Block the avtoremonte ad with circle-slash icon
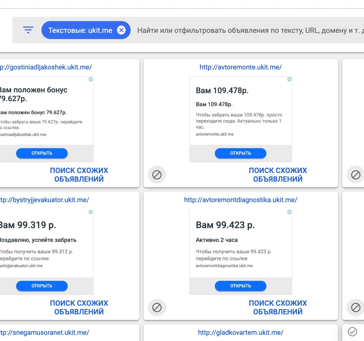Viewport: 364px width, 341px height. coord(157,175)
